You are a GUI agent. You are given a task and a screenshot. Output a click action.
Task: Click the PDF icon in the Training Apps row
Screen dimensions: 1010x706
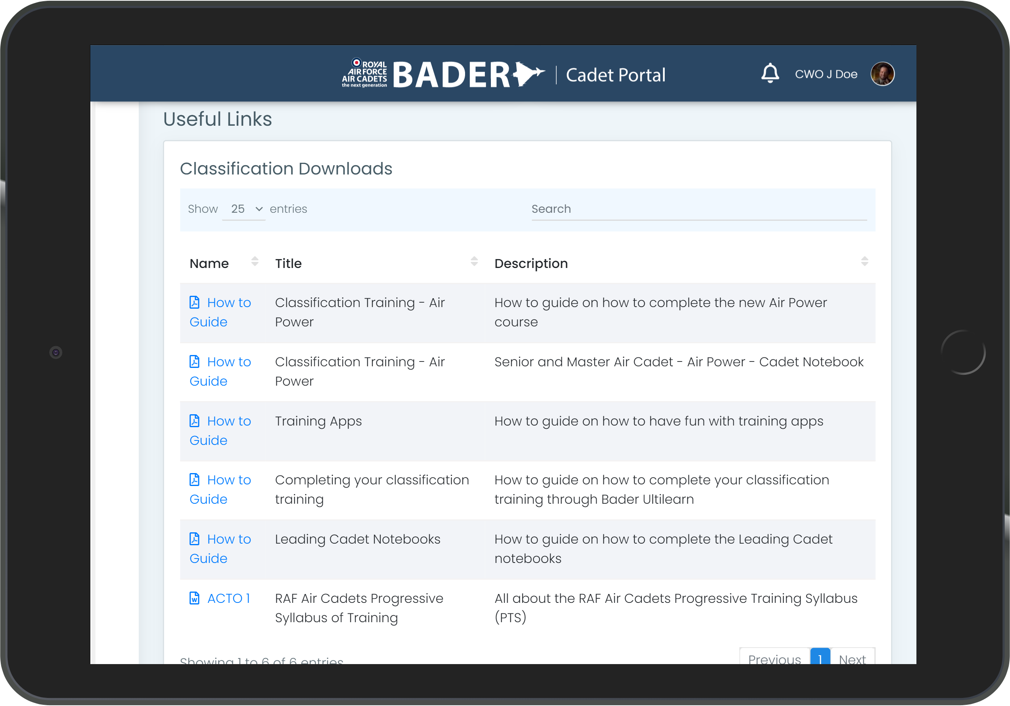click(x=194, y=421)
